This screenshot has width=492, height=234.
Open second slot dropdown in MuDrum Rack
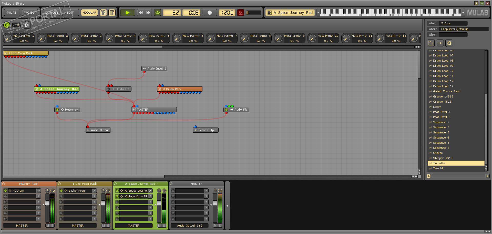[x=38, y=196]
